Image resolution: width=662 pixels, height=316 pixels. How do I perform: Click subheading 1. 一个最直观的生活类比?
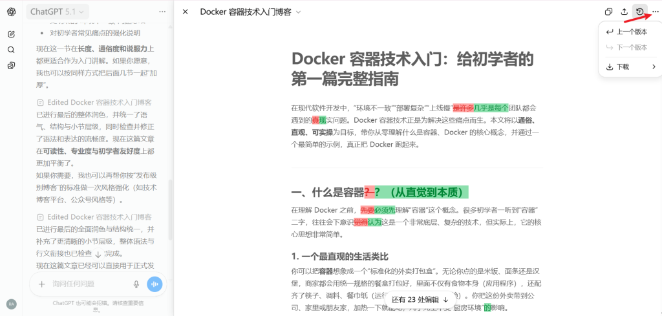[x=340, y=257]
